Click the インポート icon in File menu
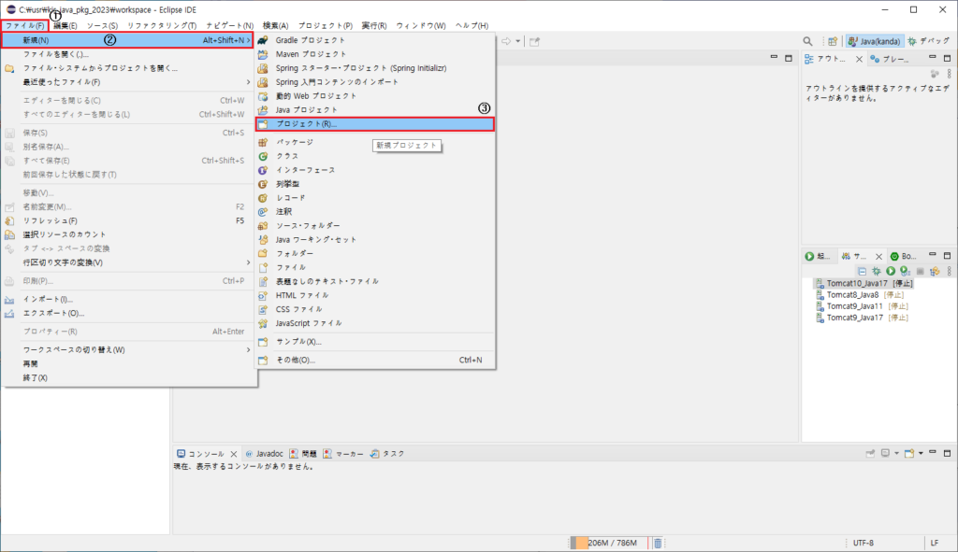Viewport: 958px width, 552px height. 9,300
